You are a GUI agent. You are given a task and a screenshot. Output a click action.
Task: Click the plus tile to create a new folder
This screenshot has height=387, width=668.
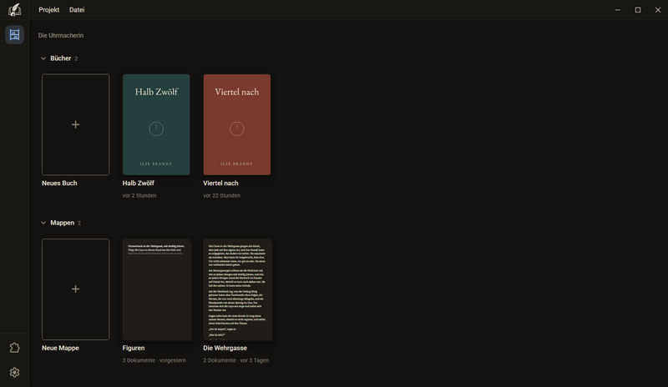(75, 289)
